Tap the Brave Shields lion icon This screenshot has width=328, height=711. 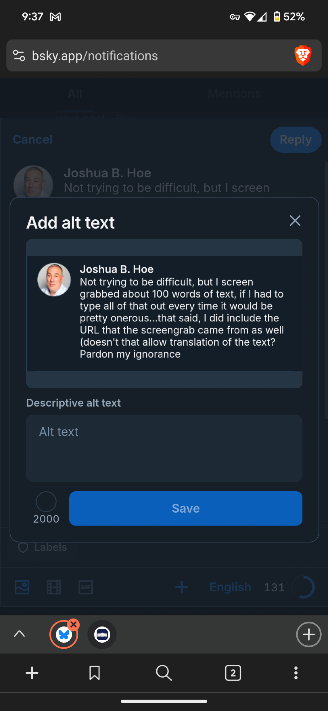click(x=303, y=55)
